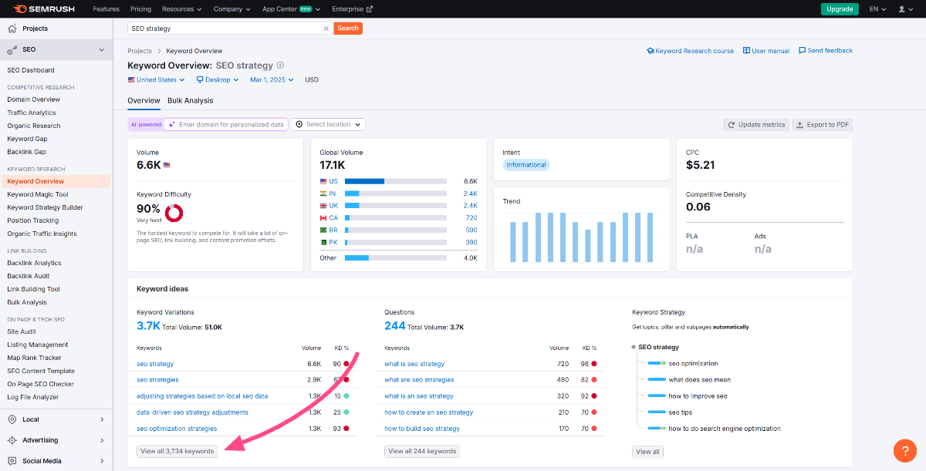Open Position Tracking in sidebar
926x471 pixels.
(33, 220)
